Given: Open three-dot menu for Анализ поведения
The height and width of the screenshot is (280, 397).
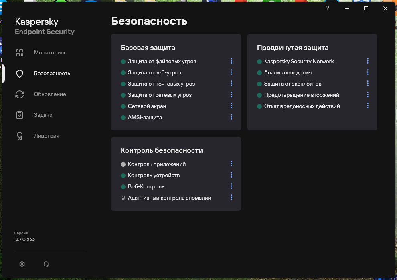Looking at the screenshot, I should pos(368,72).
